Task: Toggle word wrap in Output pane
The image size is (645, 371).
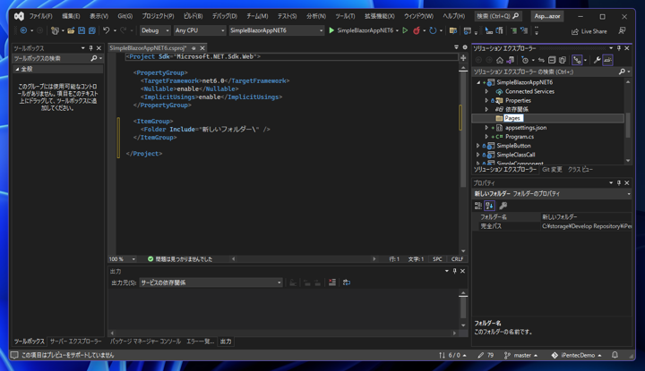Action: coord(347,282)
